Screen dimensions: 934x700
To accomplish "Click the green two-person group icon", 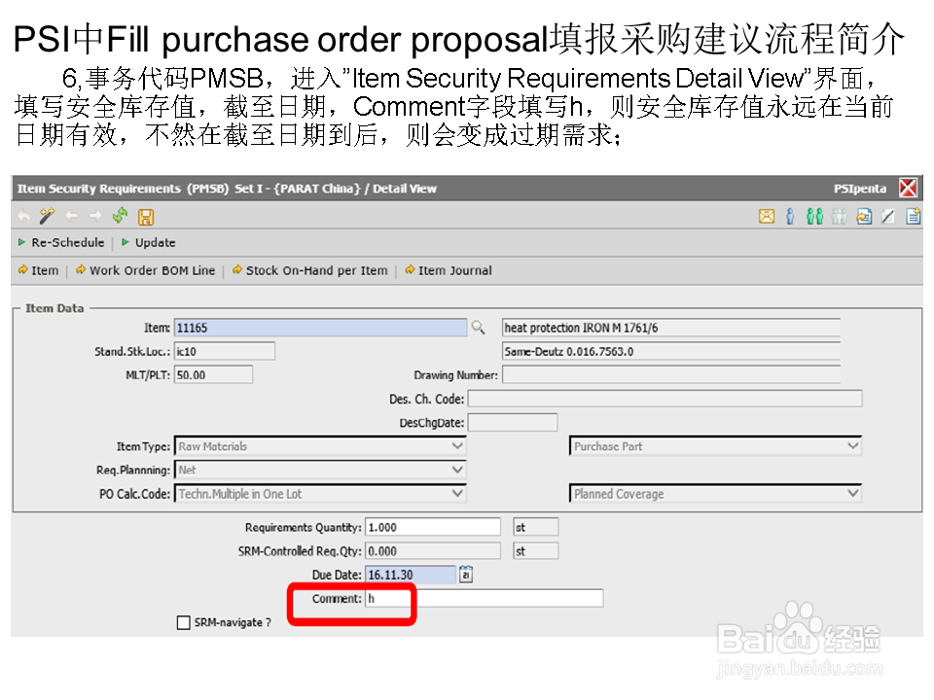I will coord(815,217).
